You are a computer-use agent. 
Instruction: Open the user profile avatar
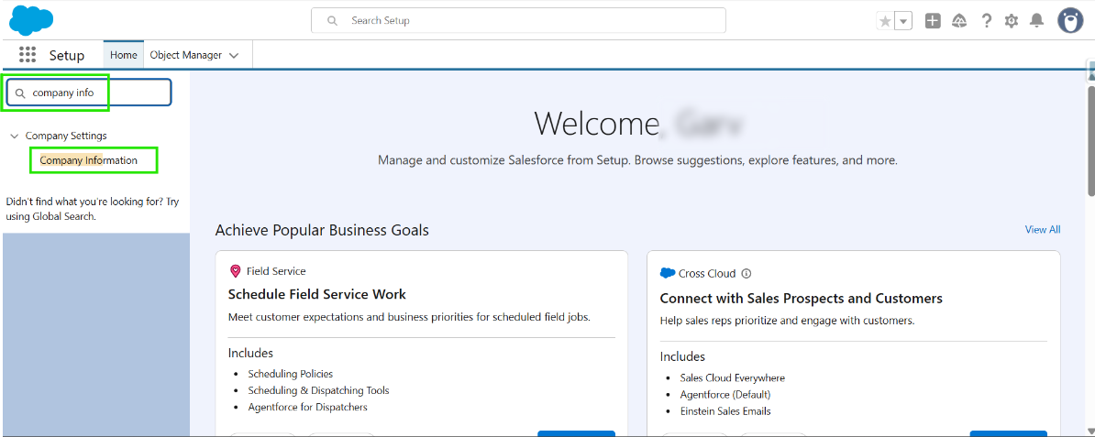coord(1070,20)
